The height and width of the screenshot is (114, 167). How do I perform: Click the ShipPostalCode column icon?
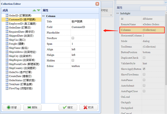(7, 64)
